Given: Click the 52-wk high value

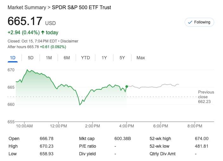Looking at the screenshot, I should (x=201, y=138).
